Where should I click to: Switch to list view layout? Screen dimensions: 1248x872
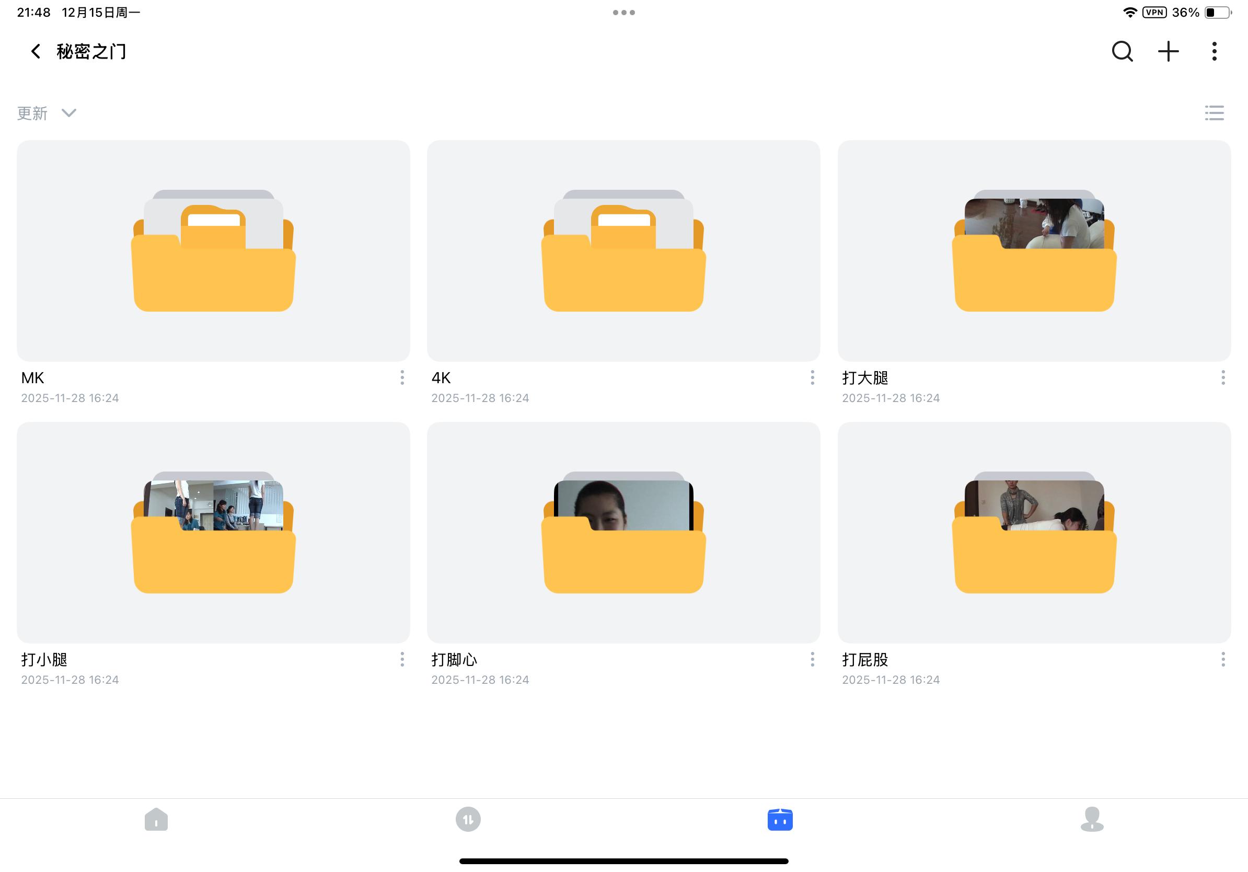(1214, 113)
